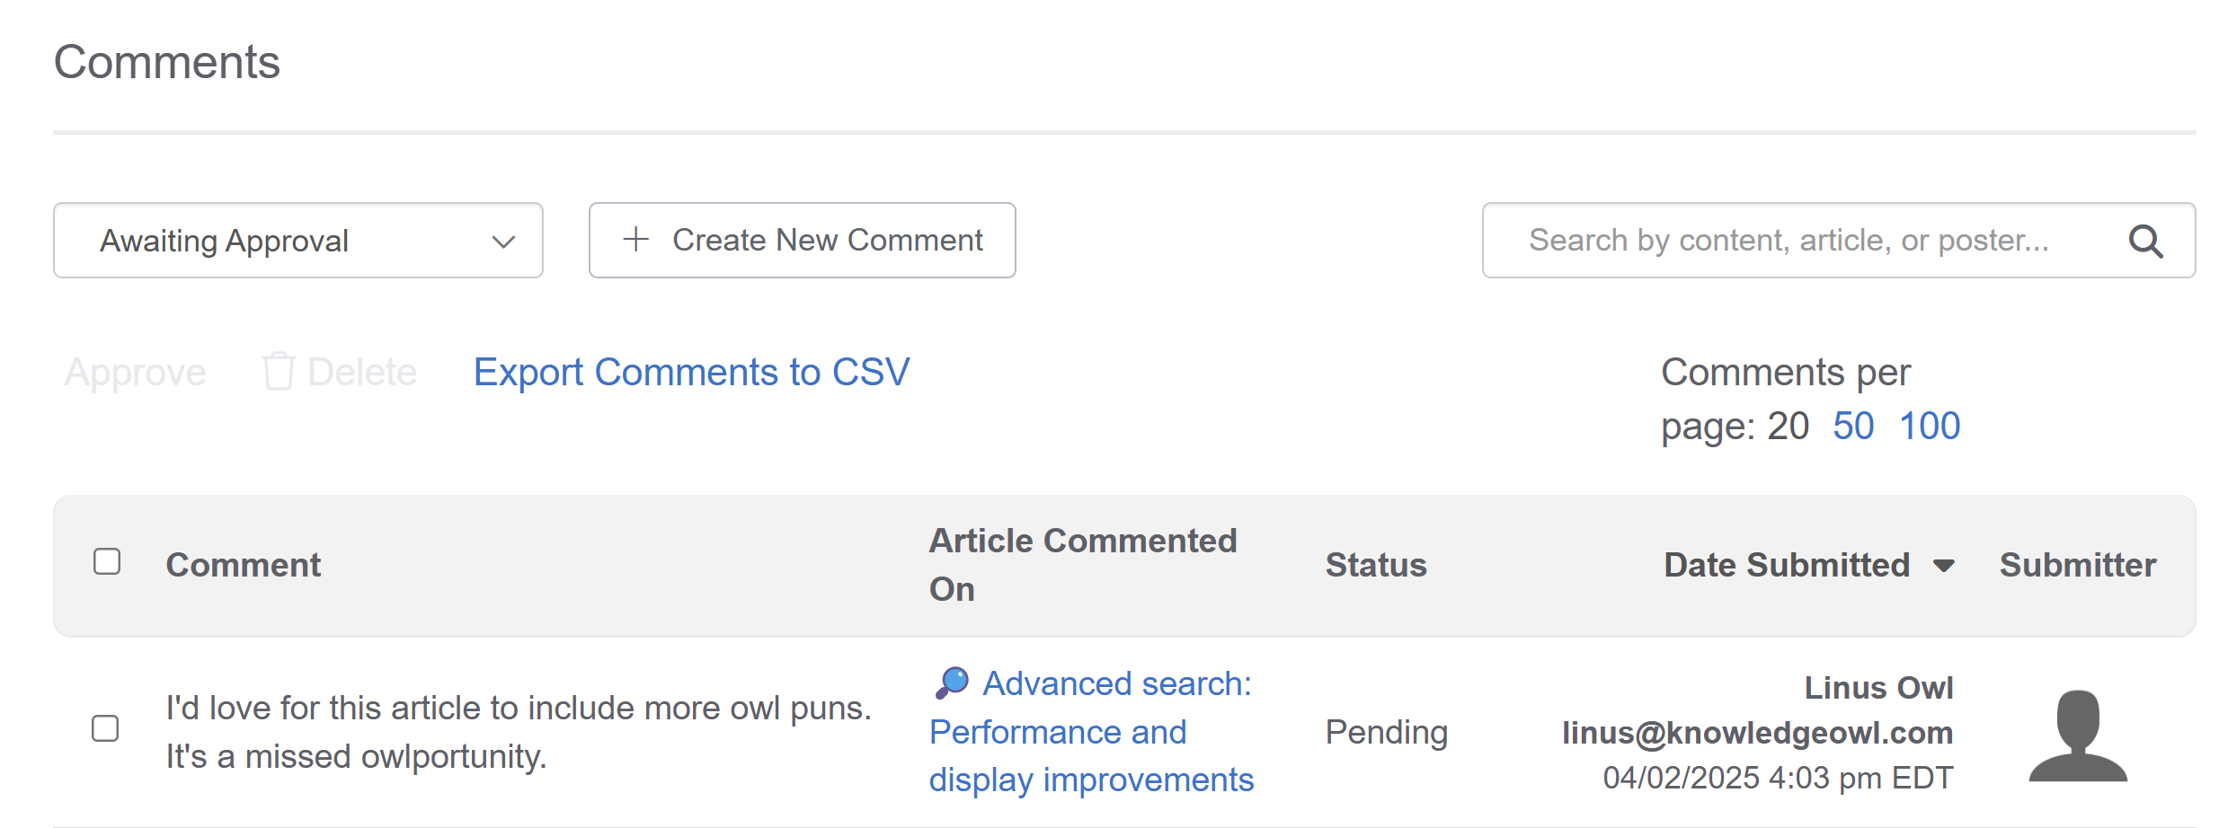Click the trash can Delete icon
Image resolution: width=2219 pixels, height=828 pixels.
[x=279, y=371]
